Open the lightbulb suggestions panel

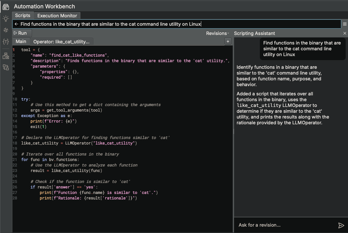[6, 18]
